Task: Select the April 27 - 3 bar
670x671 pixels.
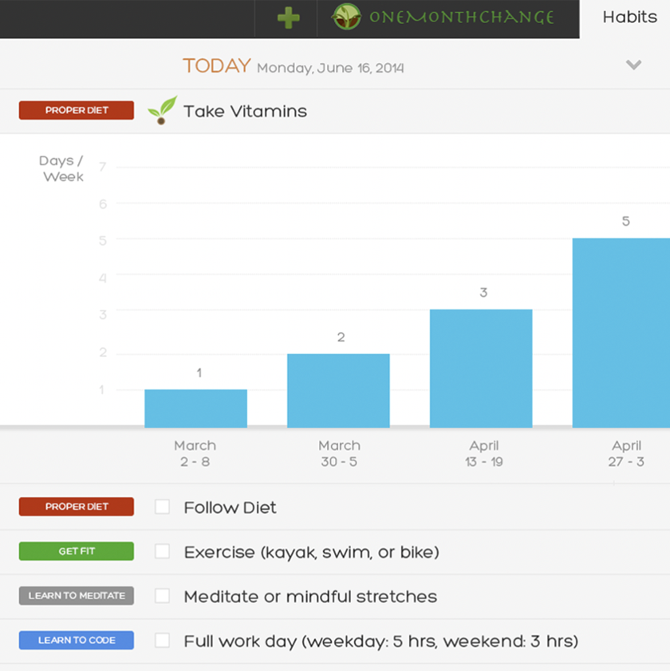Action: click(621, 333)
